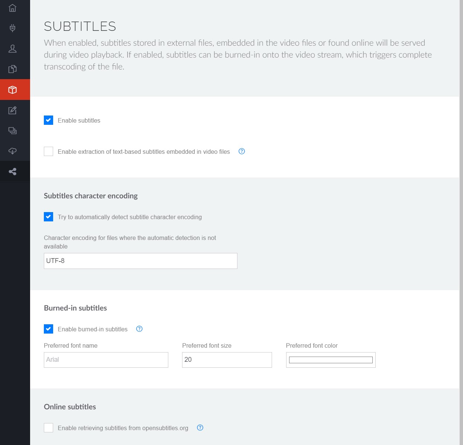The width and height of the screenshot is (463, 445).
Task: Click the Burned-in subtitles heading
Action: [x=75, y=308]
